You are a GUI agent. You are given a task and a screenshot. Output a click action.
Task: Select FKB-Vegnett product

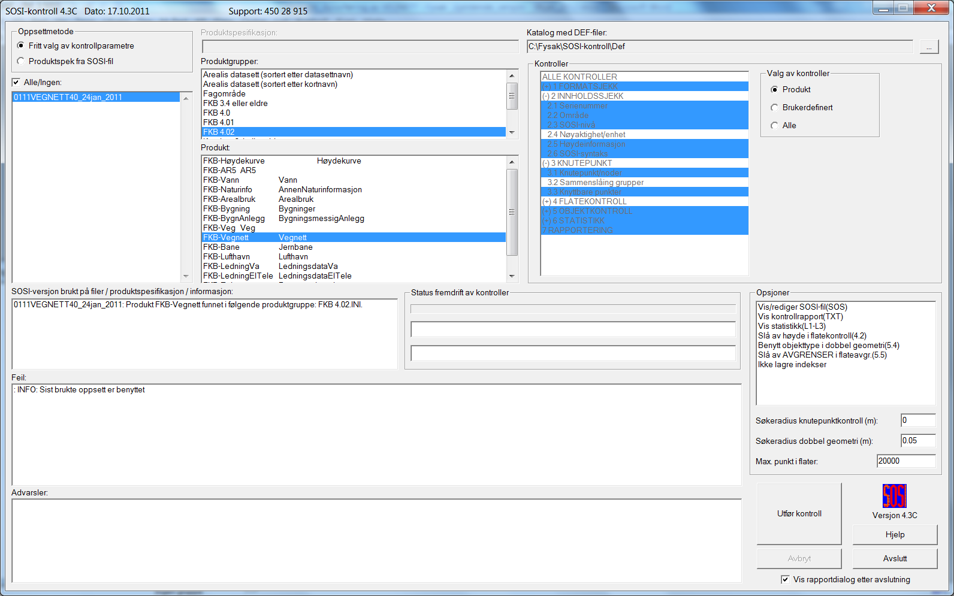coord(354,237)
